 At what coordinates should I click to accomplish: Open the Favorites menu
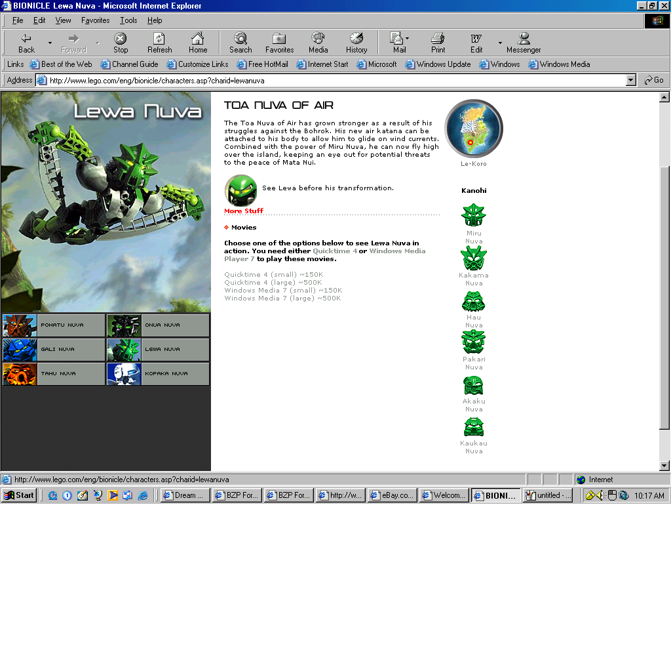point(95,20)
